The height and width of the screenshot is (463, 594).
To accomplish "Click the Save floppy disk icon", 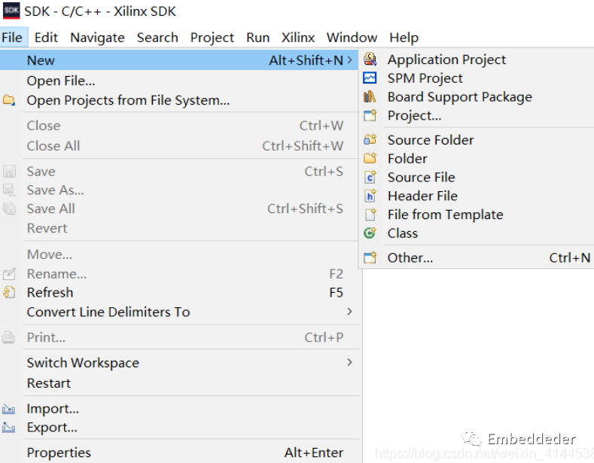I will pos(9,171).
